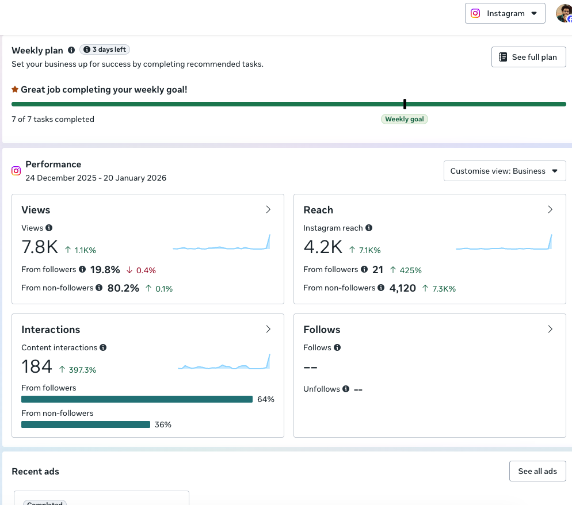The width and height of the screenshot is (572, 505).
Task: Click the From followers 64% bar
Action: 137,399
